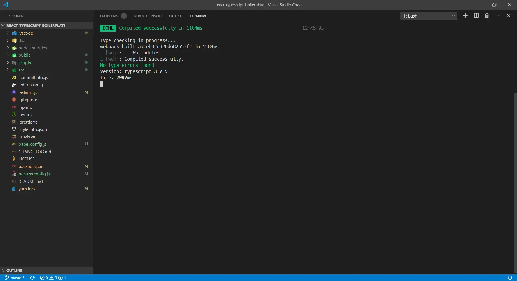Open .travis.yml file
The image size is (517, 281).
pyautogui.click(x=47, y=137)
